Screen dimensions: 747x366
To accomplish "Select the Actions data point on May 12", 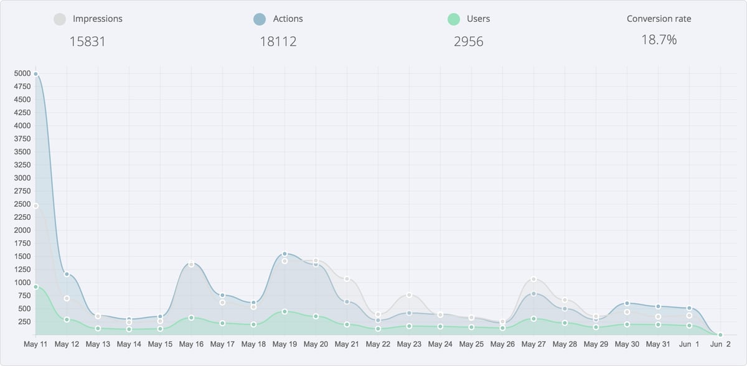I will click(x=67, y=274).
